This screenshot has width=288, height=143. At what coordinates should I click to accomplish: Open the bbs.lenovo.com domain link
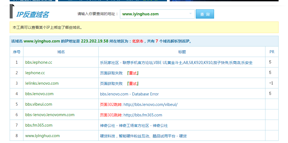(39, 94)
